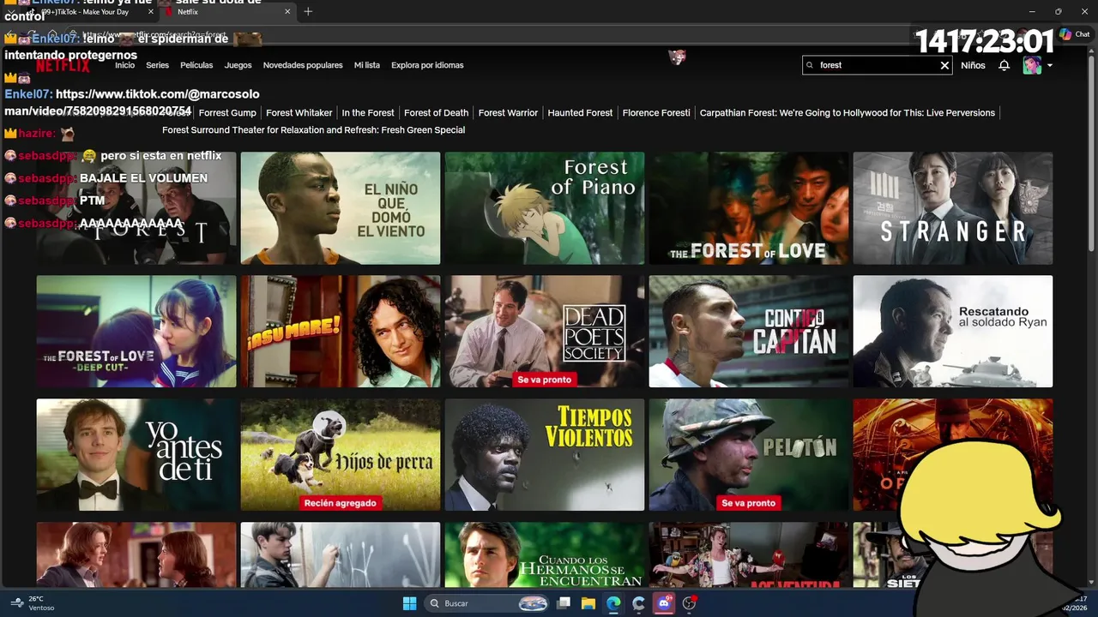Viewport: 1098px width, 617px height.
Task: Open File Explorer from the taskbar
Action: [x=588, y=603]
